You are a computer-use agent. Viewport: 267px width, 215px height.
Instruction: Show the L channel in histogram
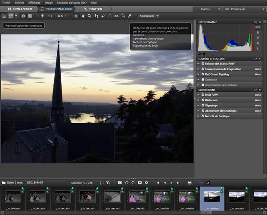click(x=258, y=49)
